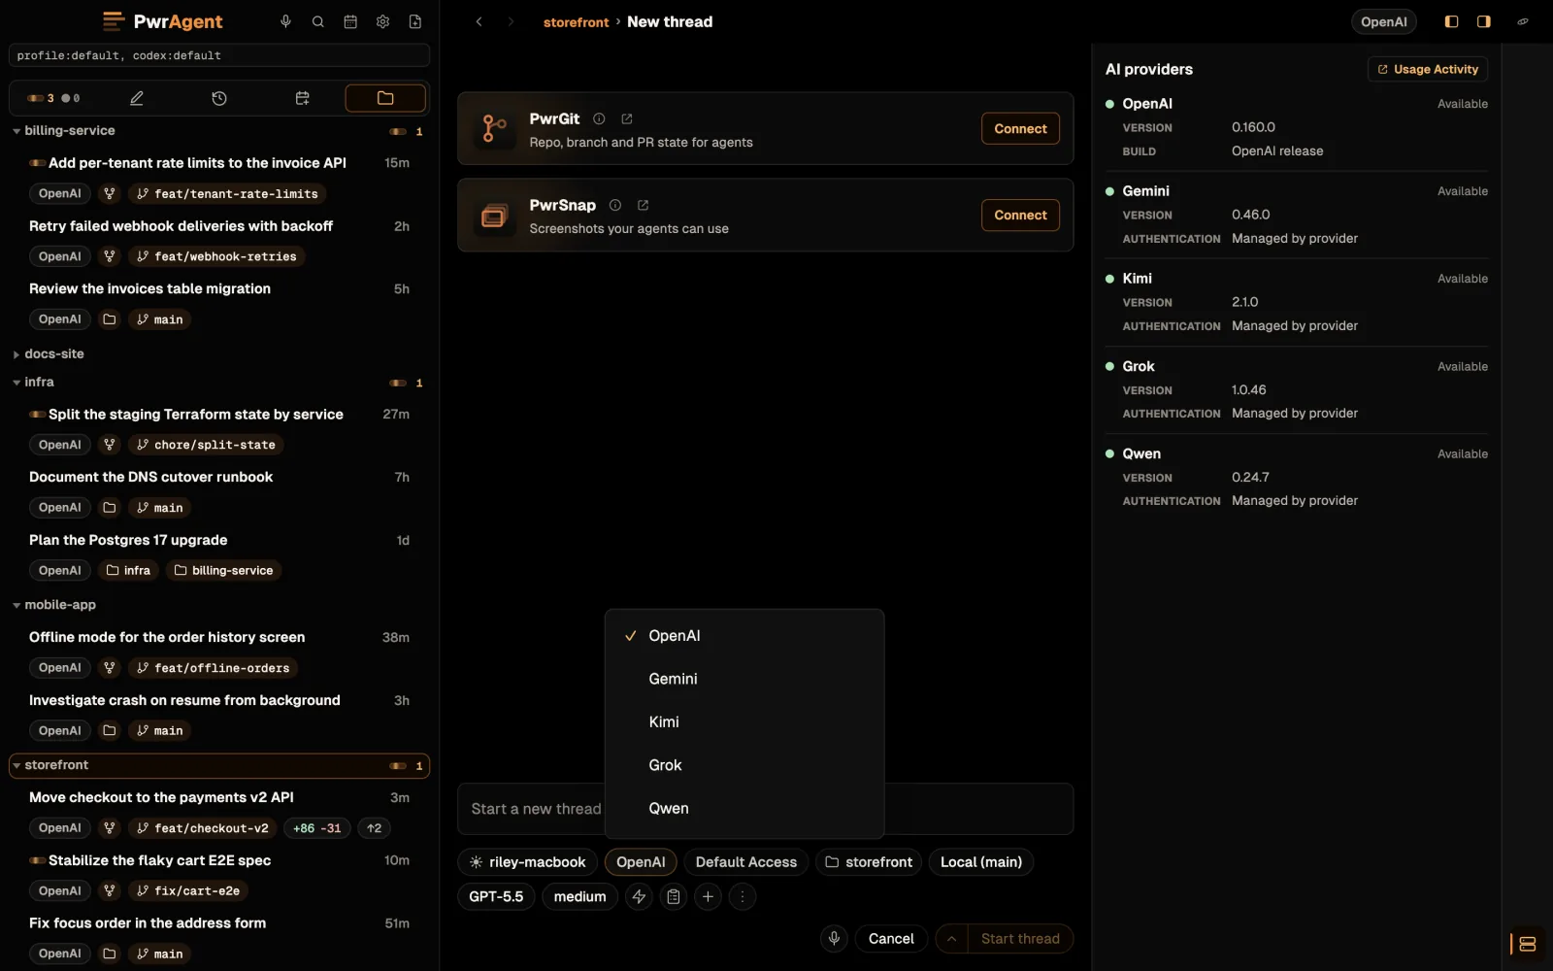Collapse the mobile-app project group

(x=17, y=605)
